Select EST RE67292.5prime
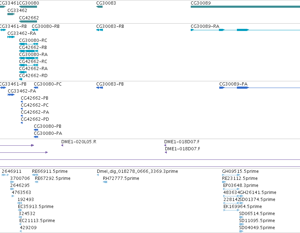 [x=53, y=178]
